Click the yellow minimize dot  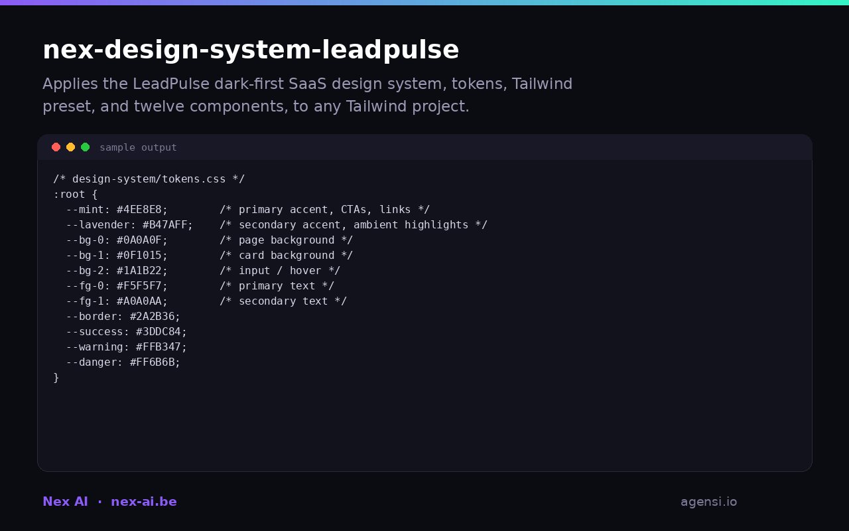[70, 147]
